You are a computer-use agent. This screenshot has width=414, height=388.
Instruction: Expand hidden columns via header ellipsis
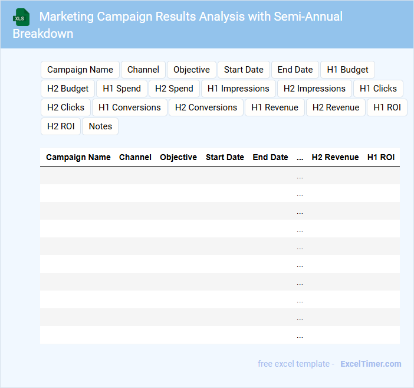click(x=300, y=158)
